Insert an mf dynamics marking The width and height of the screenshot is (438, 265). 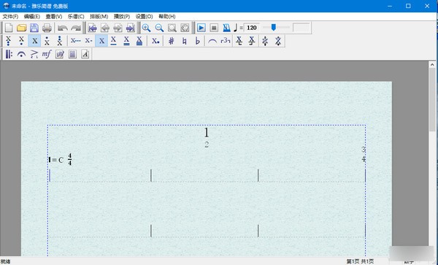point(47,54)
